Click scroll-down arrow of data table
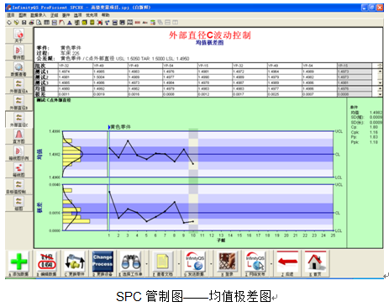 pyautogui.click(x=380, y=83)
